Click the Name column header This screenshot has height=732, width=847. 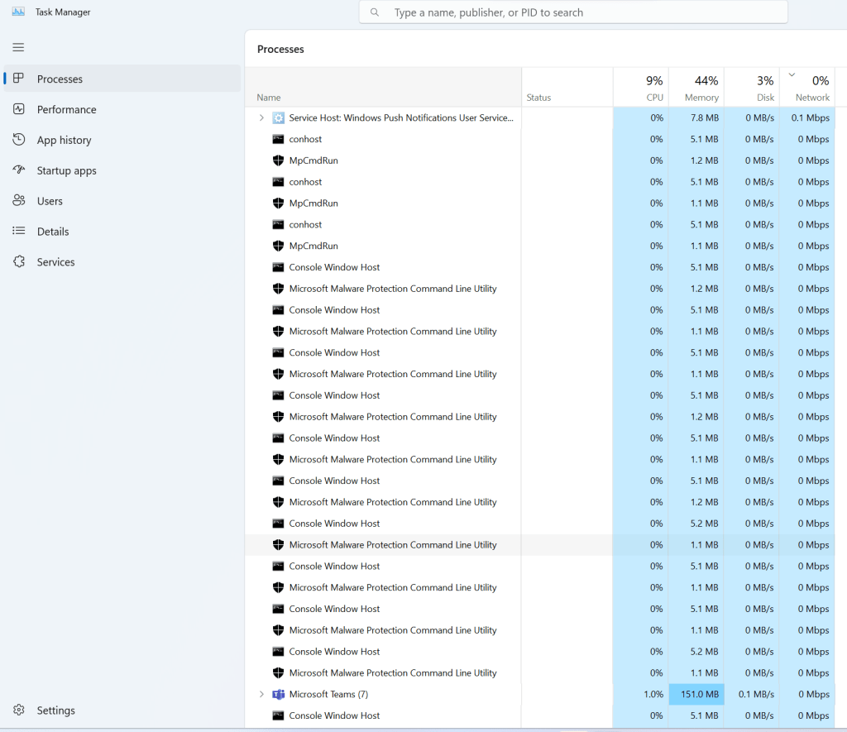point(269,98)
